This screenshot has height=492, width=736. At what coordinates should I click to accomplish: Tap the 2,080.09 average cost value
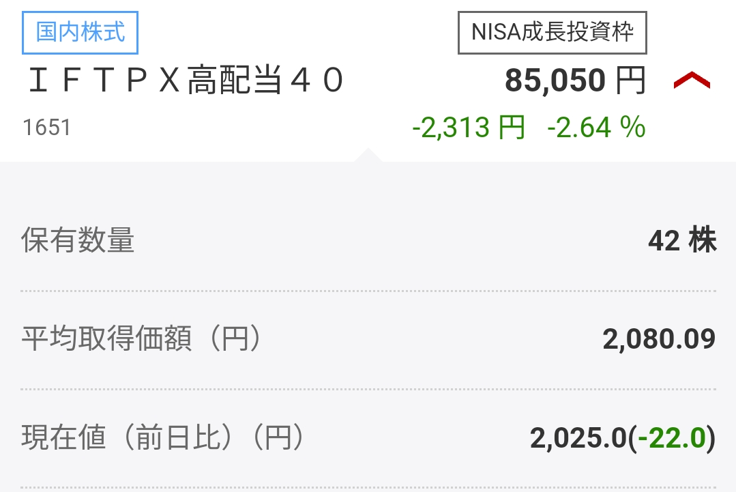(659, 340)
